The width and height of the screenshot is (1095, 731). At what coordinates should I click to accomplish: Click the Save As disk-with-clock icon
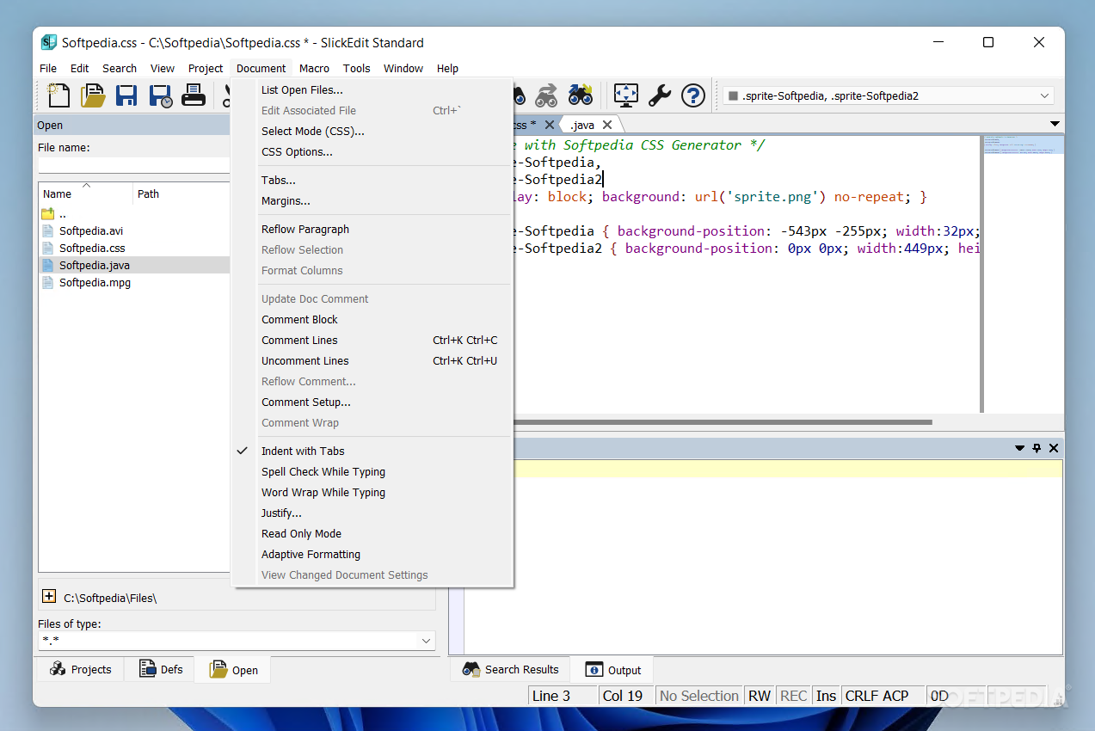coord(160,95)
